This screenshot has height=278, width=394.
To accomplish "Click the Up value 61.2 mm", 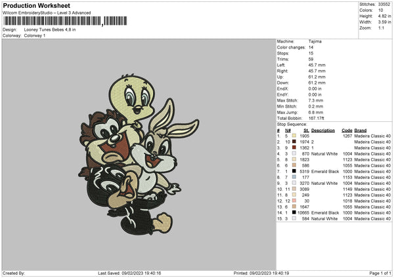I will click(317, 77).
